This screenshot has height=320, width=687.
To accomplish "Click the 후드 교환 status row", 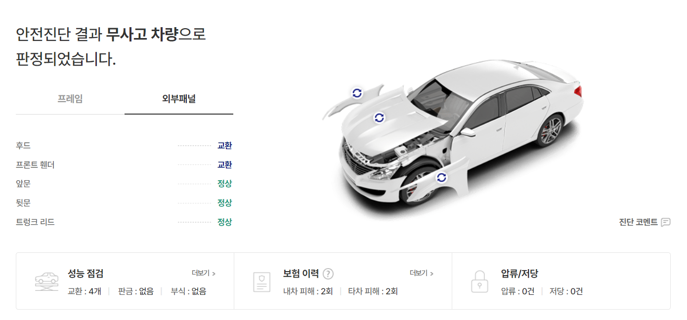I will [x=124, y=146].
